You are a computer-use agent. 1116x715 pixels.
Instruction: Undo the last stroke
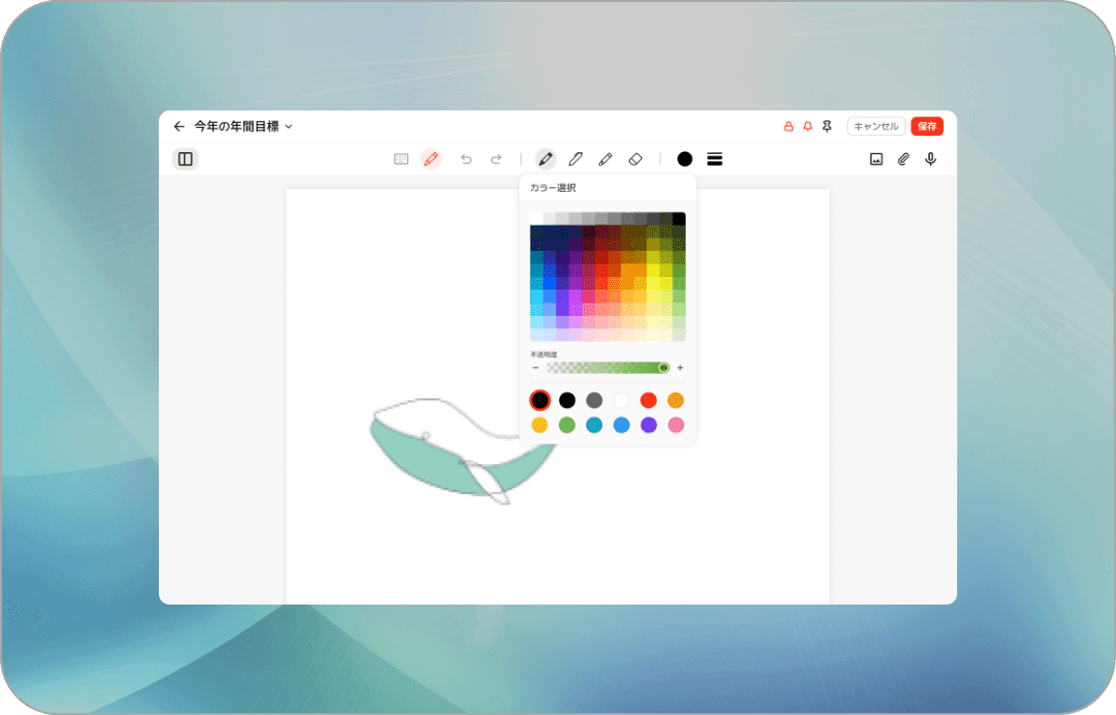pyautogui.click(x=466, y=159)
